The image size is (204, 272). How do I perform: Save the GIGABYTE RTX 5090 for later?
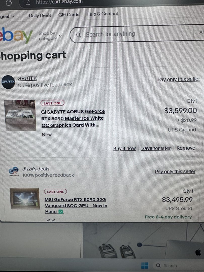point(156,148)
